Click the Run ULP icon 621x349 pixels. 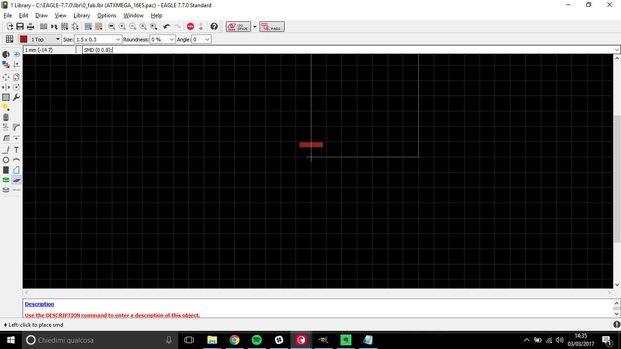pos(99,27)
